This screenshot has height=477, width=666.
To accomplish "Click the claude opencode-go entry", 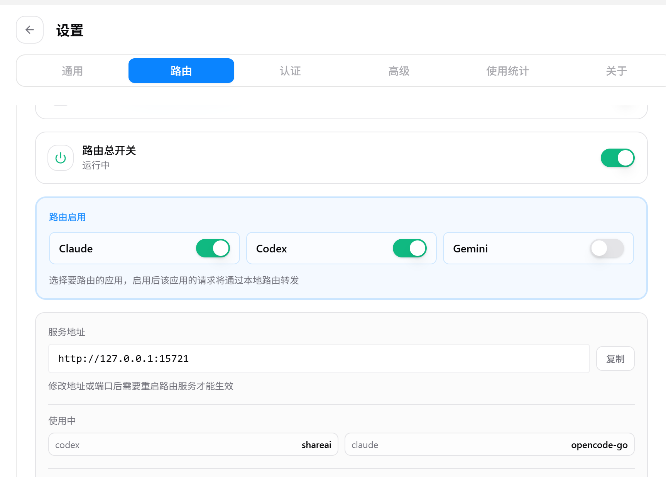I will (x=490, y=444).
